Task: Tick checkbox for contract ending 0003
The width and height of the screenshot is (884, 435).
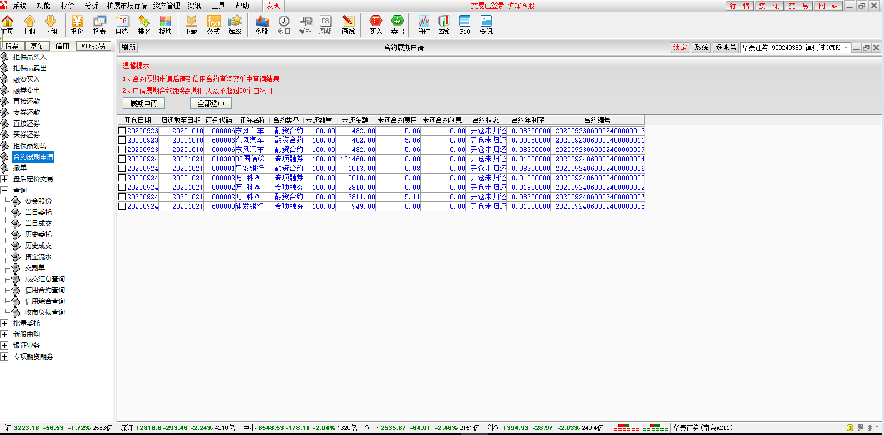Action: point(122,178)
